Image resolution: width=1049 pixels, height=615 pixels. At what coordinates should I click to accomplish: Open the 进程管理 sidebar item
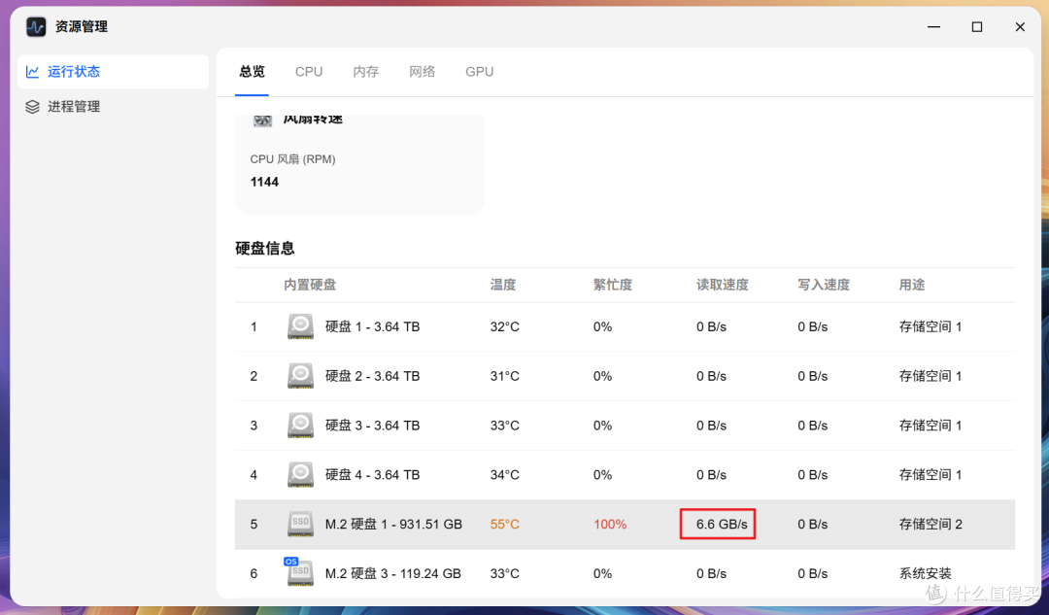click(113, 107)
